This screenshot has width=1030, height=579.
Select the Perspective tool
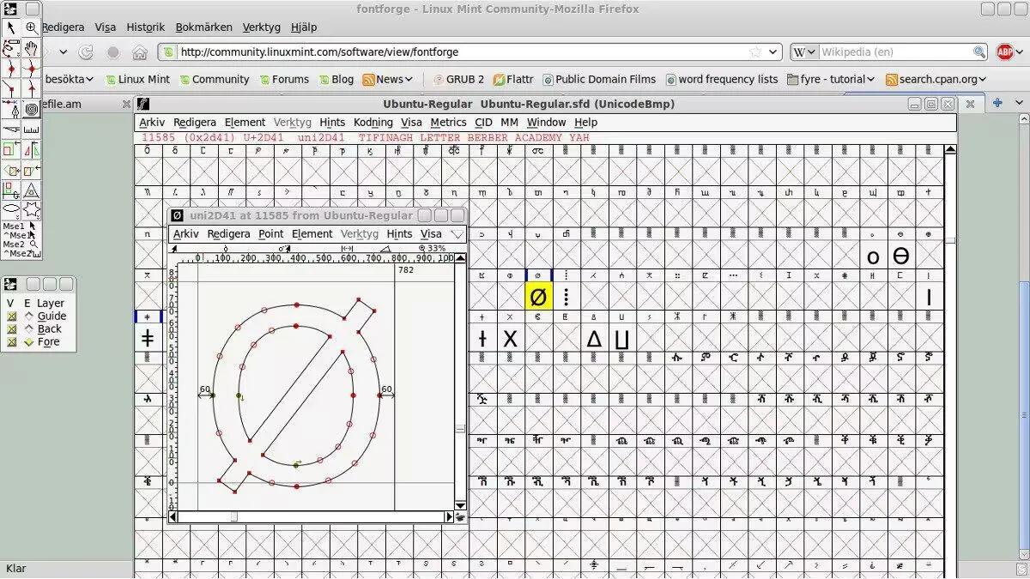point(32,190)
